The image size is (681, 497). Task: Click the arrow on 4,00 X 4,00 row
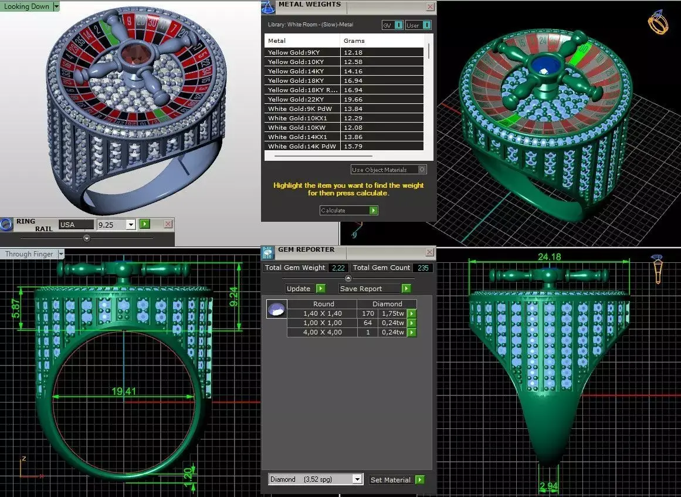412,332
